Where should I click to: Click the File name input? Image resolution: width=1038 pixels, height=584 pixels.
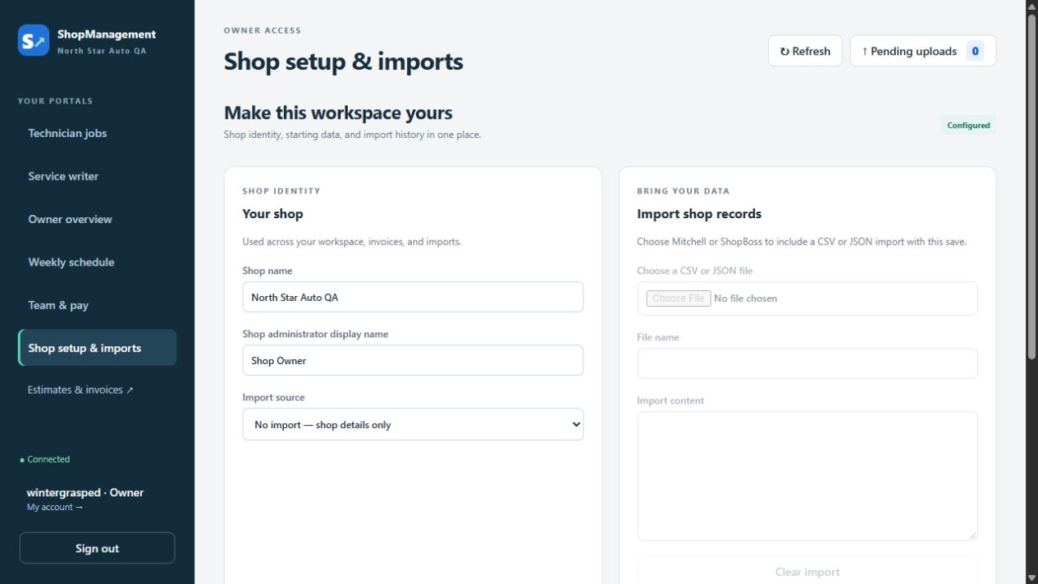coord(807,363)
